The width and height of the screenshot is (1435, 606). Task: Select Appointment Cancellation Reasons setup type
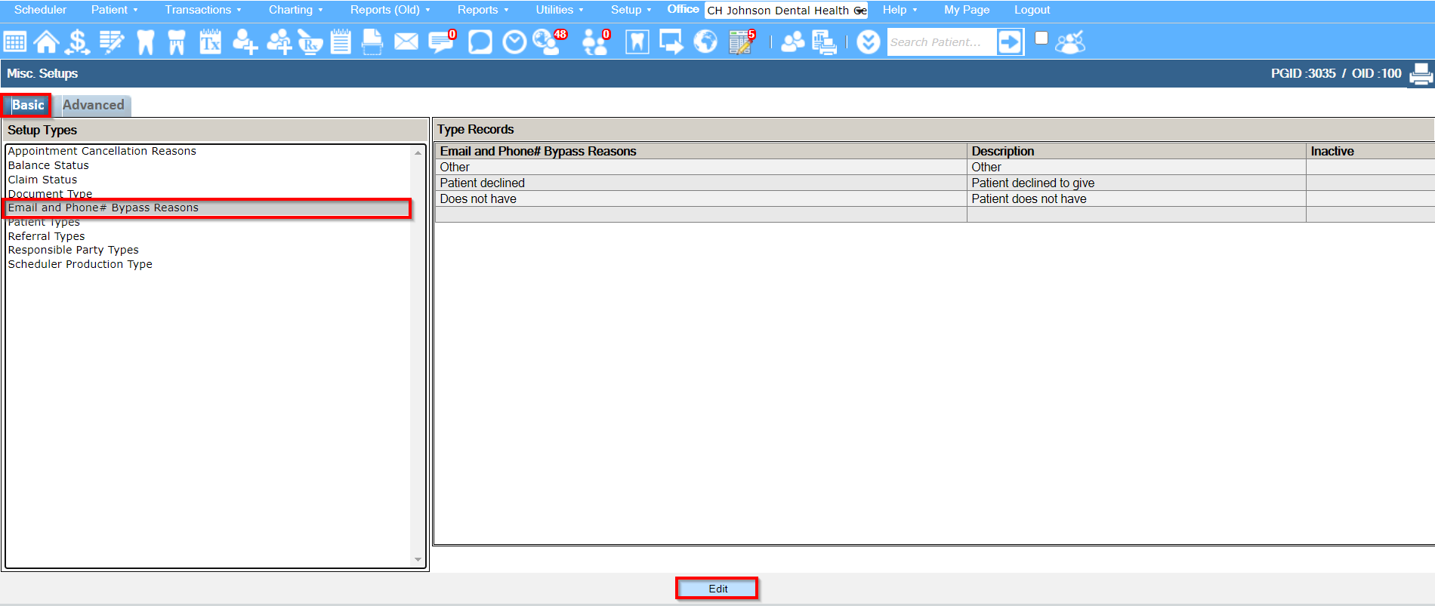102,151
